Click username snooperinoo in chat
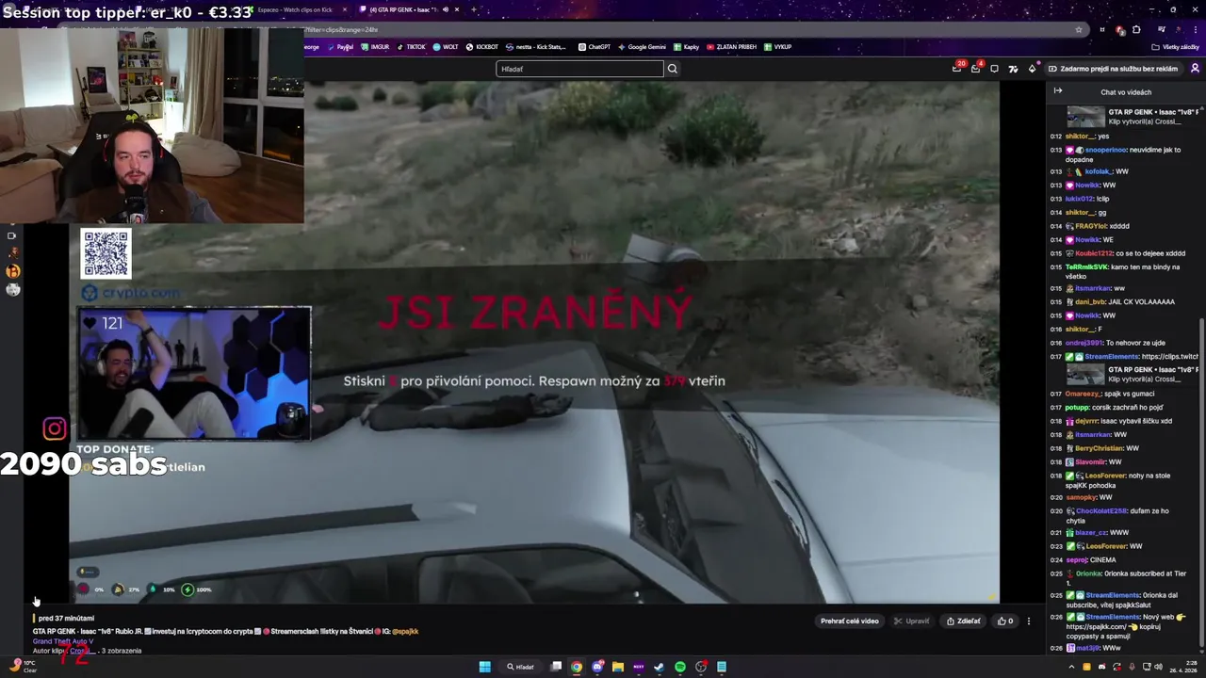 coord(1105,150)
